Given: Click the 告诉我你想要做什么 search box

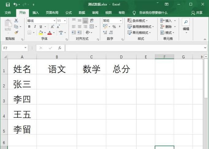Looking at the screenshot, I should pos(153,13).
